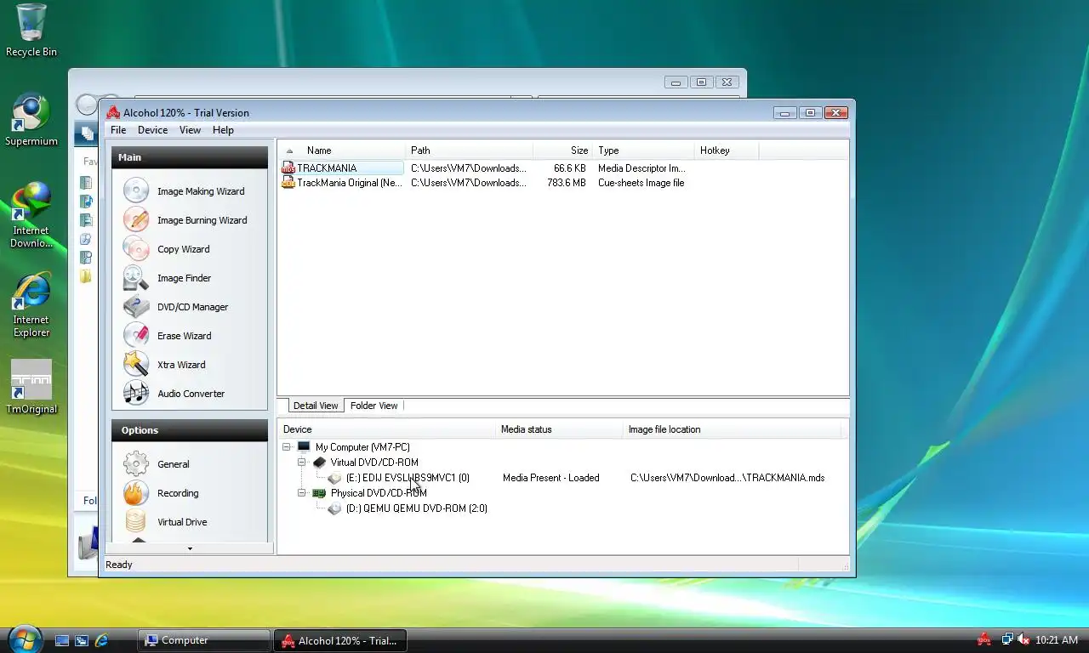Viewport: 1089px width, 653px height.
Task: Launch Internet Explorer from Quick Launch
Action: click(101, 640)
